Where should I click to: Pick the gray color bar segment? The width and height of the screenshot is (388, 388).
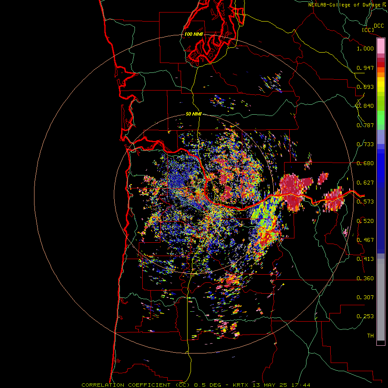(381, 300)
